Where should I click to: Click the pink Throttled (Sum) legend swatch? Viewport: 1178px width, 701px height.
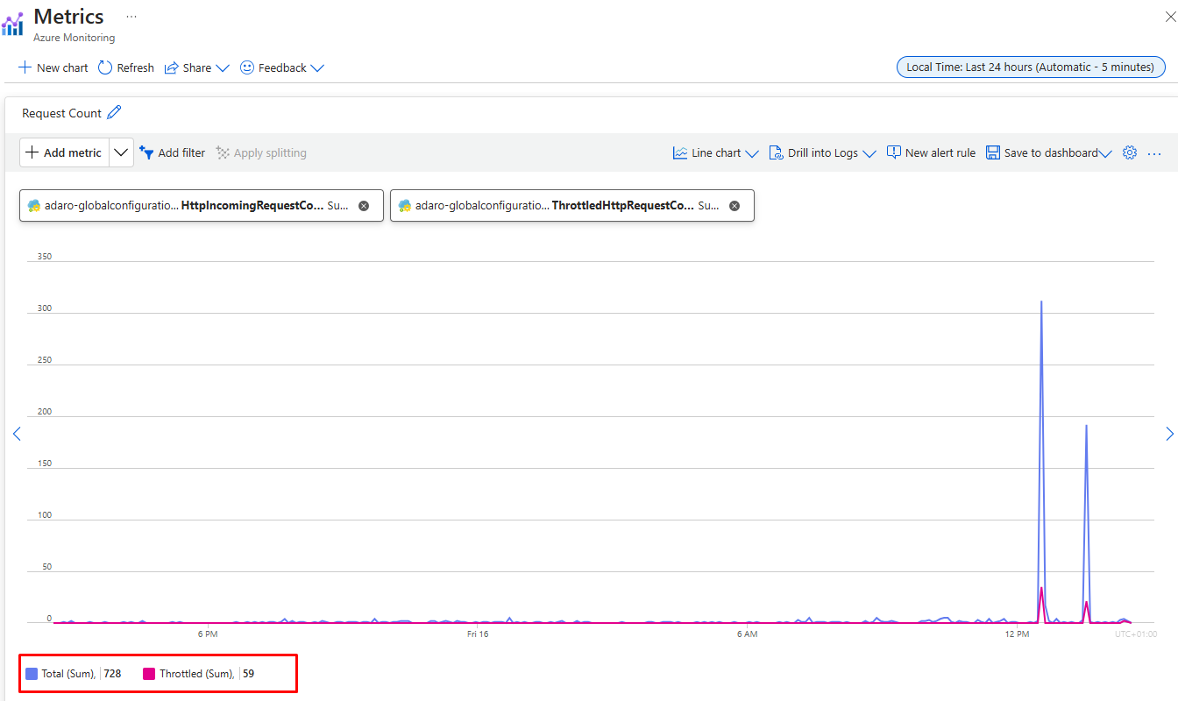click(x=149, y=674)
